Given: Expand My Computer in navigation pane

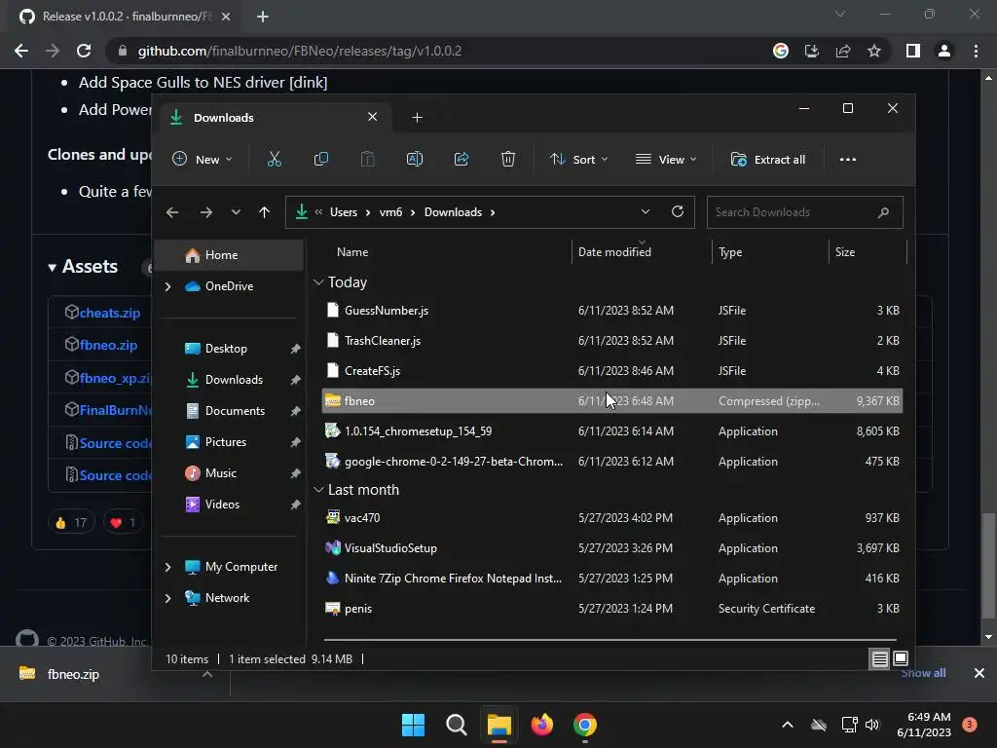Looking at the screenshot, I should tap(167, 567).
